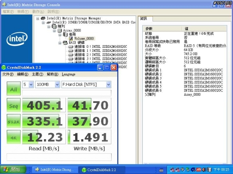Click the ATI tray icon
This screenshot has height=174, width=233.
tap(199, 170)
